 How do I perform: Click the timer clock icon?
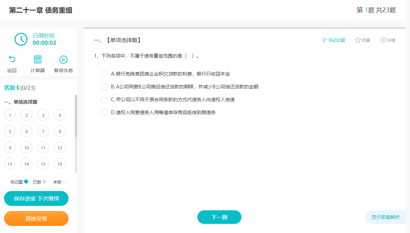tap(21, 39)
